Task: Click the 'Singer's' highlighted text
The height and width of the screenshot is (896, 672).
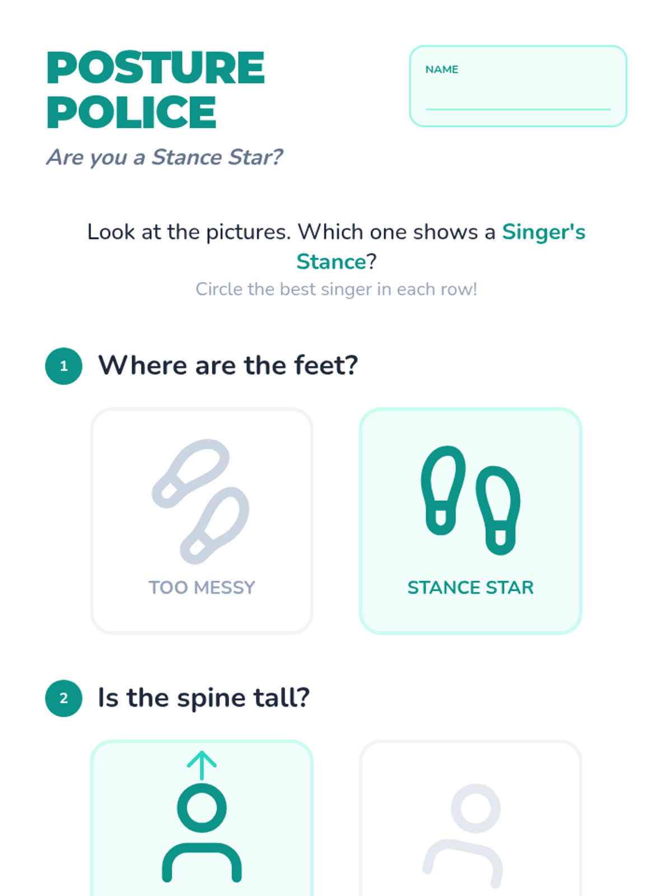Action: click(x=543, y=232)
